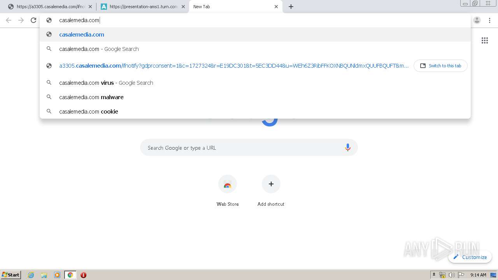Viewport: 498px width, 280px height.
Task: Choose the casalemedia.com URL suggestion
Action: [x=255, y=35]
